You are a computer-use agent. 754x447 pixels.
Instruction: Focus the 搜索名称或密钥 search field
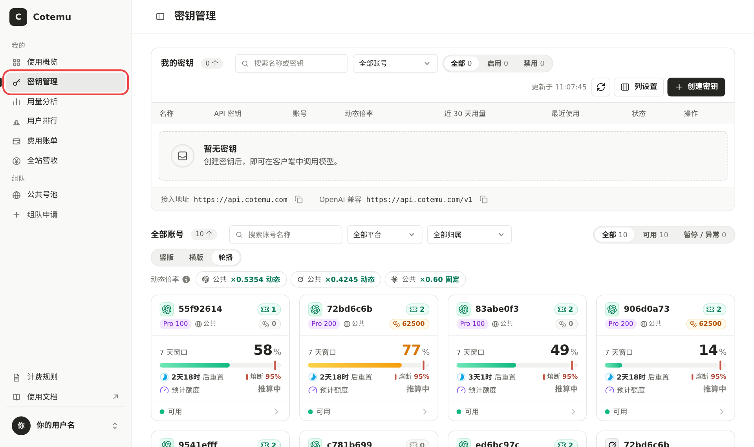[291, 64]
